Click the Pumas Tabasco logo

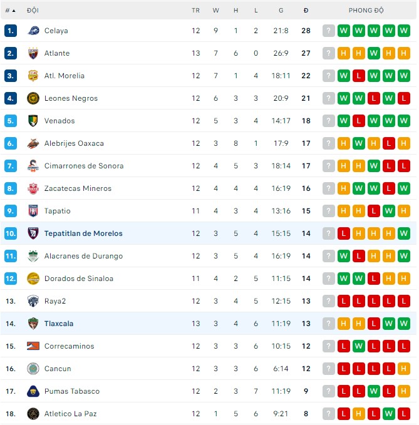click(33, 391)
